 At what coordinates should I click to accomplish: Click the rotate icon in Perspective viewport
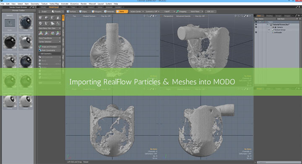coord(239,16)
